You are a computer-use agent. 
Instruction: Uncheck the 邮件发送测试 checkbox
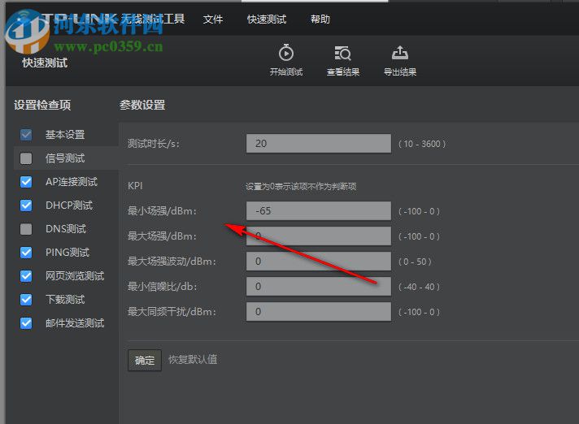click(26, 323)
